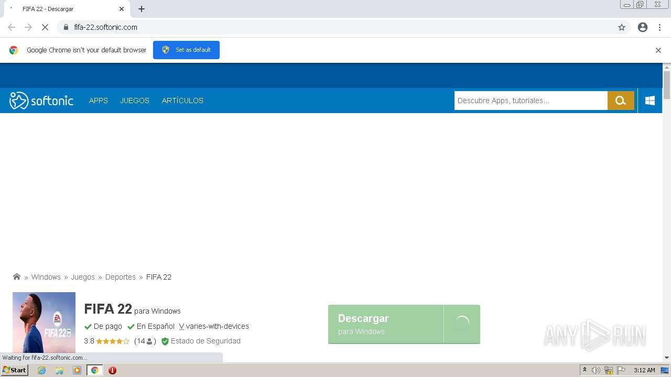Open the Juegos breadcrumb link

[x=83, y=277]
